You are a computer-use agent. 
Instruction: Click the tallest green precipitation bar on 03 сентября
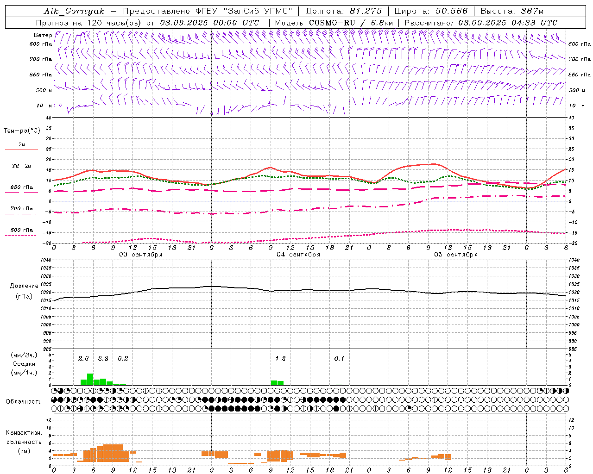tap(90, 379)
